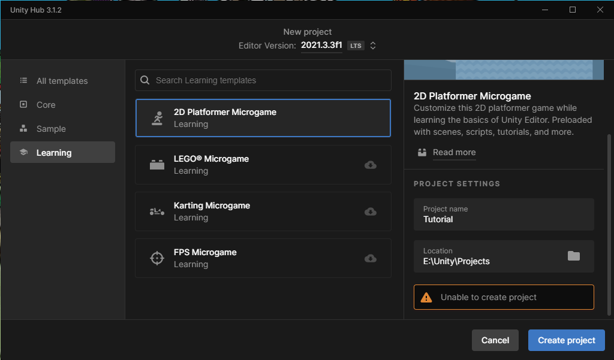Click the warning triangle in error message

pos(426,297)
